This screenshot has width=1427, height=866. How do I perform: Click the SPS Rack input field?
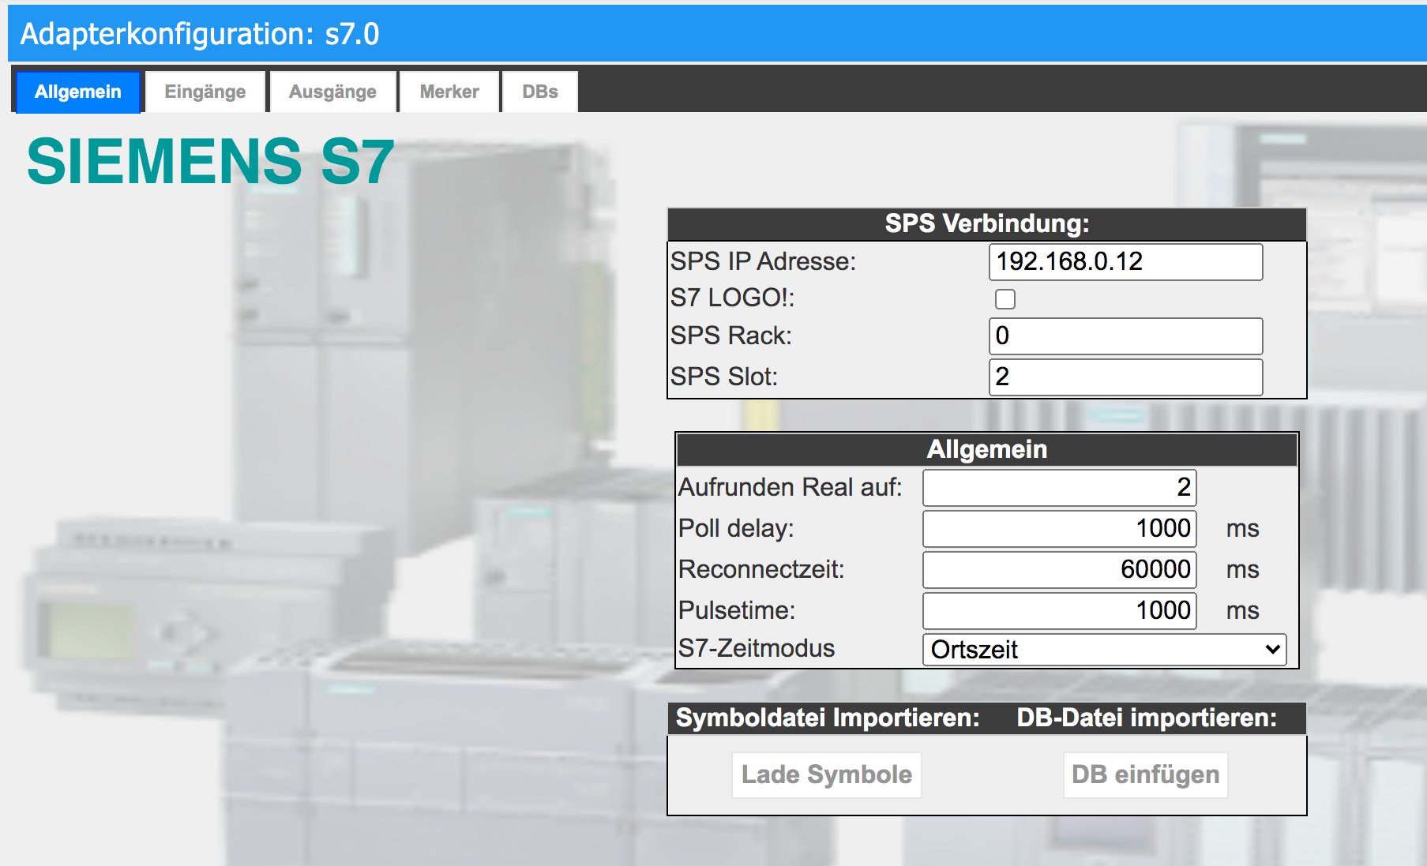pos(1125,336)
